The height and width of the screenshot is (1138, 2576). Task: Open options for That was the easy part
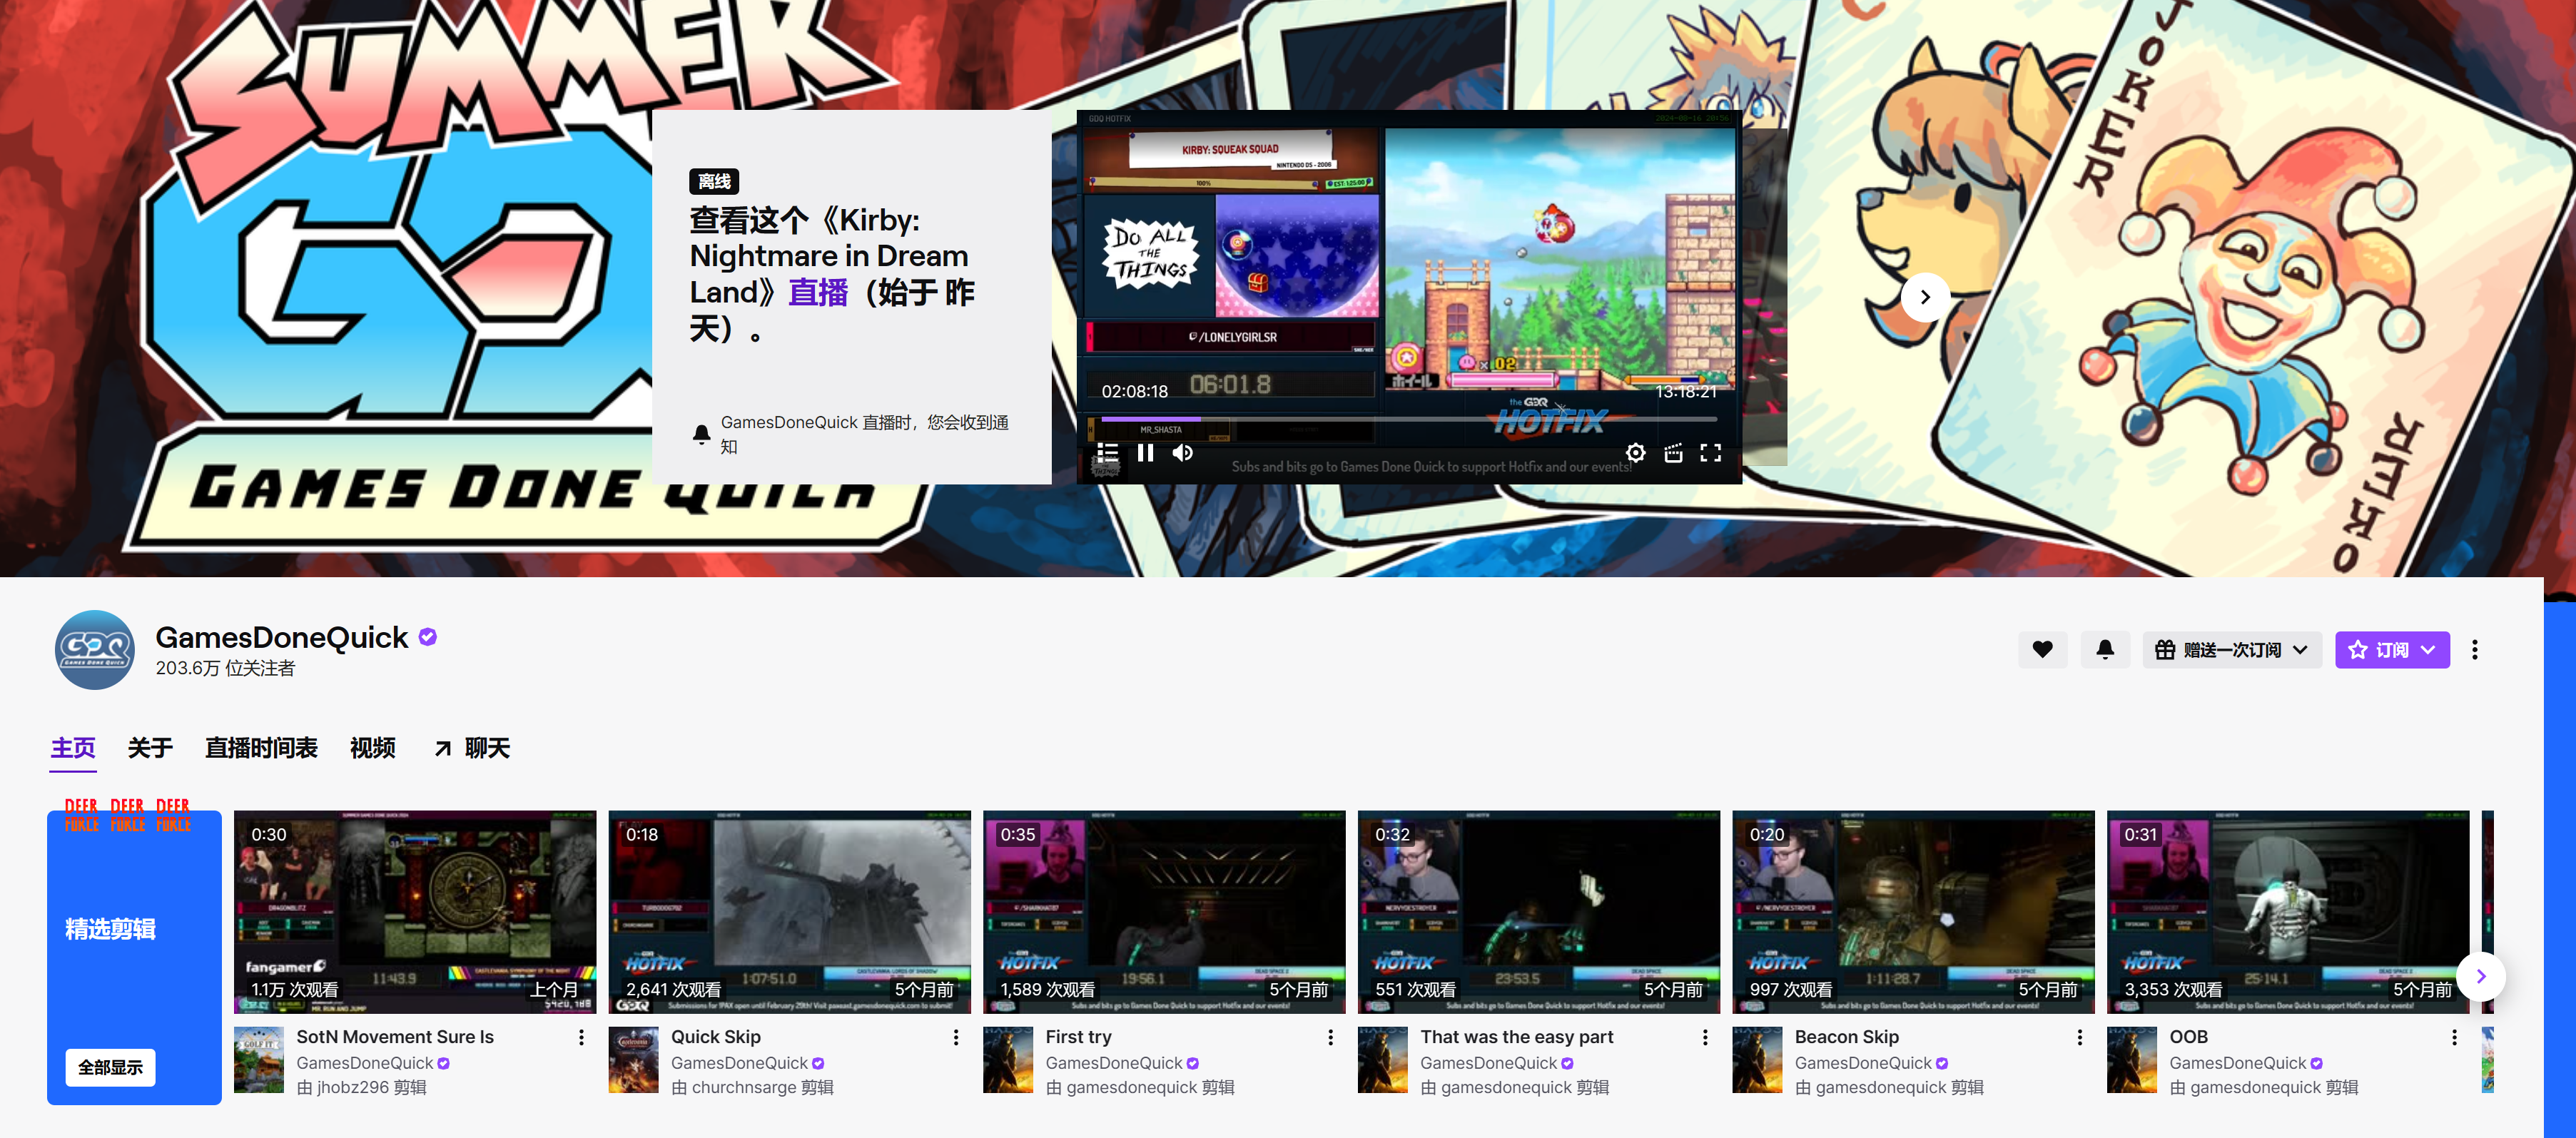tap(1705, 1038)
